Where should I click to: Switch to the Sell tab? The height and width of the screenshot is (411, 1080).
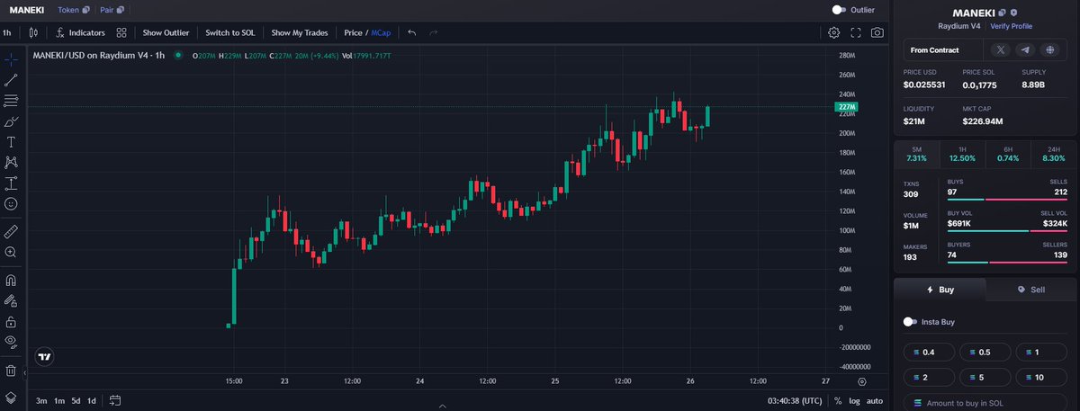[1030, 290]
